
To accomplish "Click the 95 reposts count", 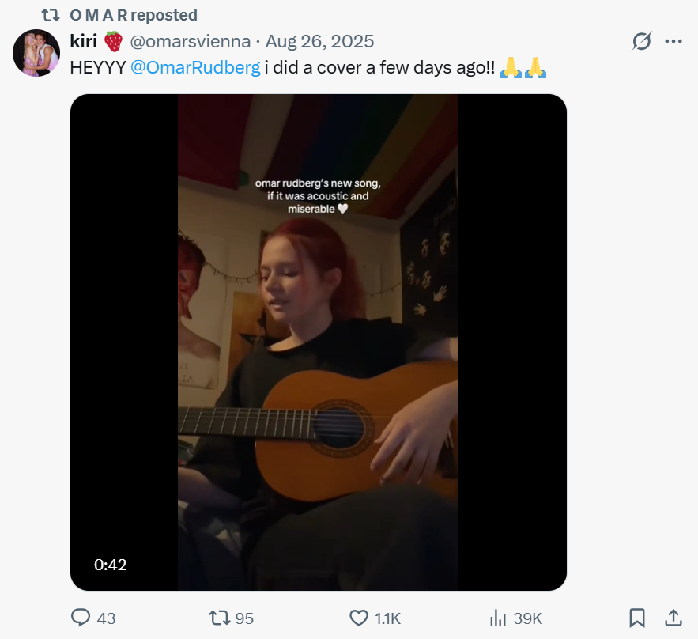I will coord(244,618).
